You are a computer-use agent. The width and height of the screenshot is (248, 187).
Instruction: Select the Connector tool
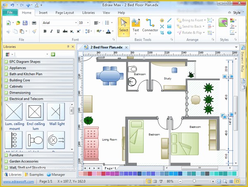(150, 26)
